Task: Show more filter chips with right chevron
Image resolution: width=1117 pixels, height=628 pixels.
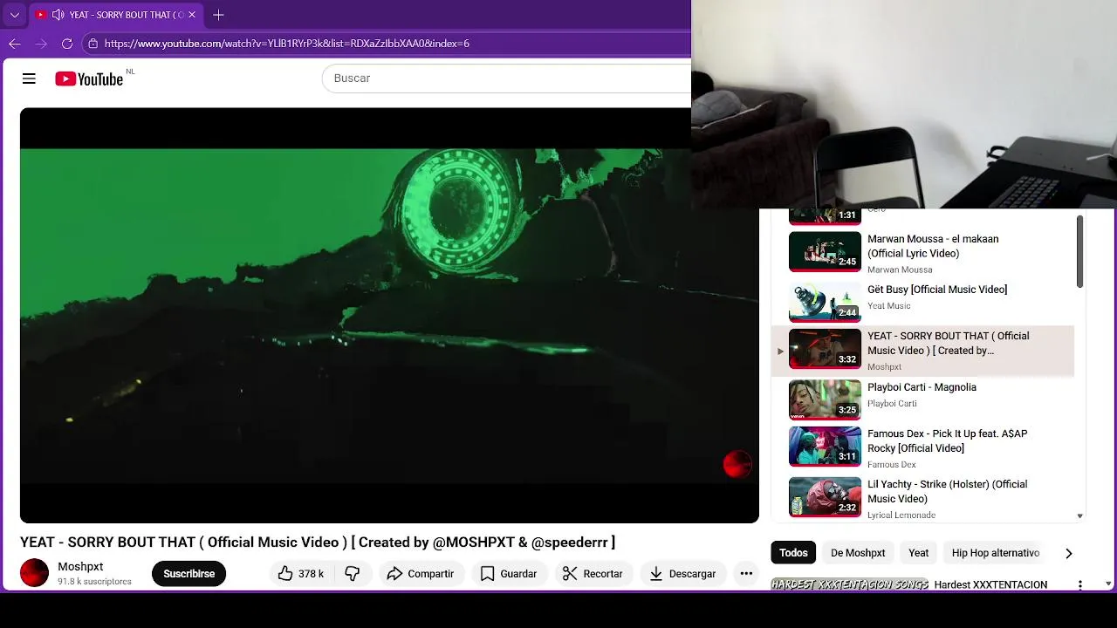Action: coord(1068,553)
